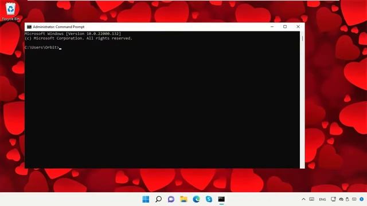Screen dimensions: 367x206
Task: Click the 'Administrator: Command Prompt' title text
Action: coord(58,27)
